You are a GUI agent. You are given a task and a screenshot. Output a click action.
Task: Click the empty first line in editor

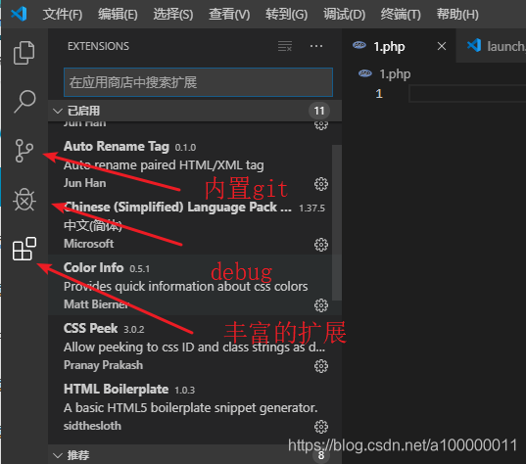click(467, 94)
